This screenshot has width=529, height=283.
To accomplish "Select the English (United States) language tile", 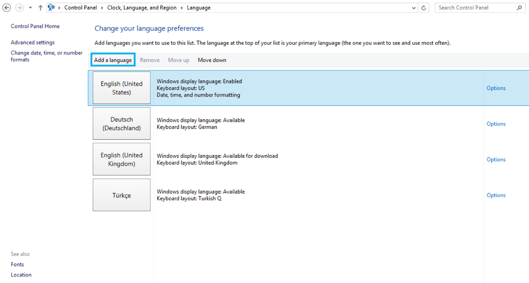I will (x=122, y=88).
